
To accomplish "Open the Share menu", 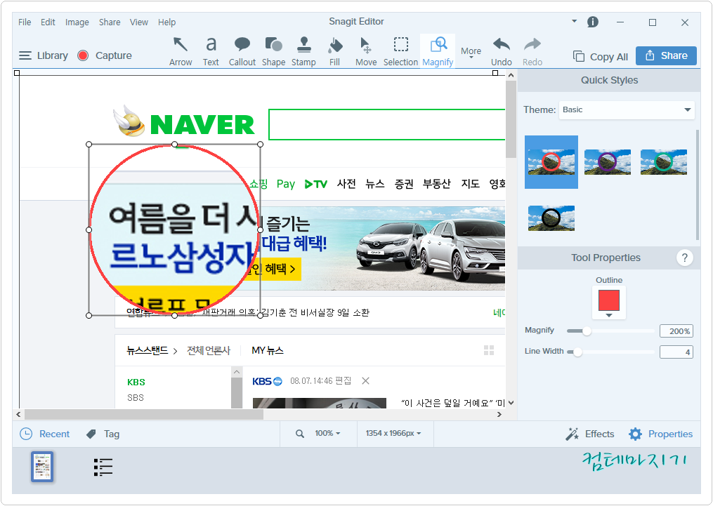I will tap(110, 22).
